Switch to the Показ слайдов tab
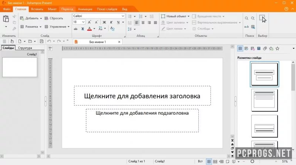This screenshot has height=165, width=296. pyautogui.click(x=107, y=9)
